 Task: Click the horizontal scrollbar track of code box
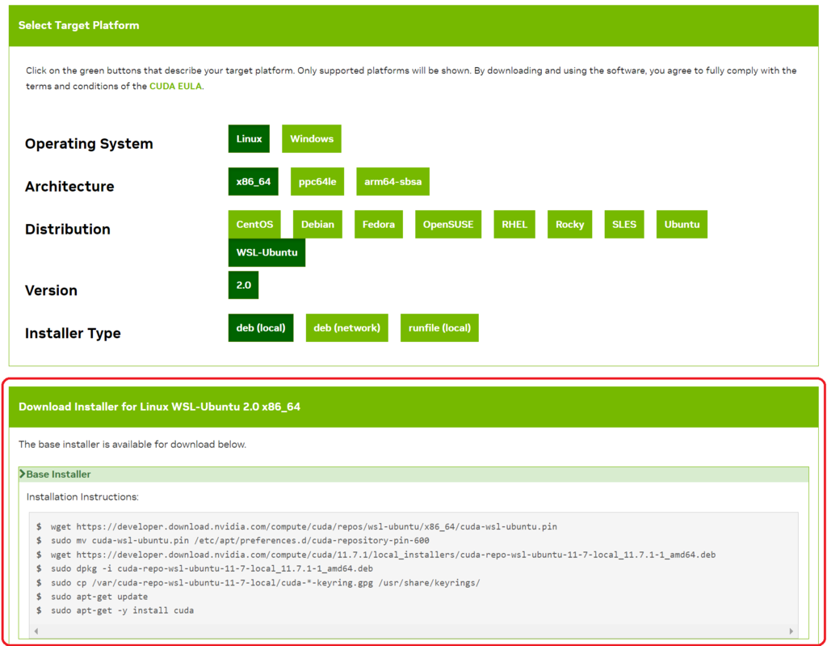point(413,631)
